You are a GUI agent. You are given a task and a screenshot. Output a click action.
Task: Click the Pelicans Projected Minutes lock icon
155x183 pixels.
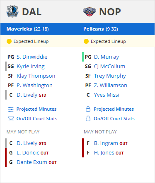coord(88,109)
